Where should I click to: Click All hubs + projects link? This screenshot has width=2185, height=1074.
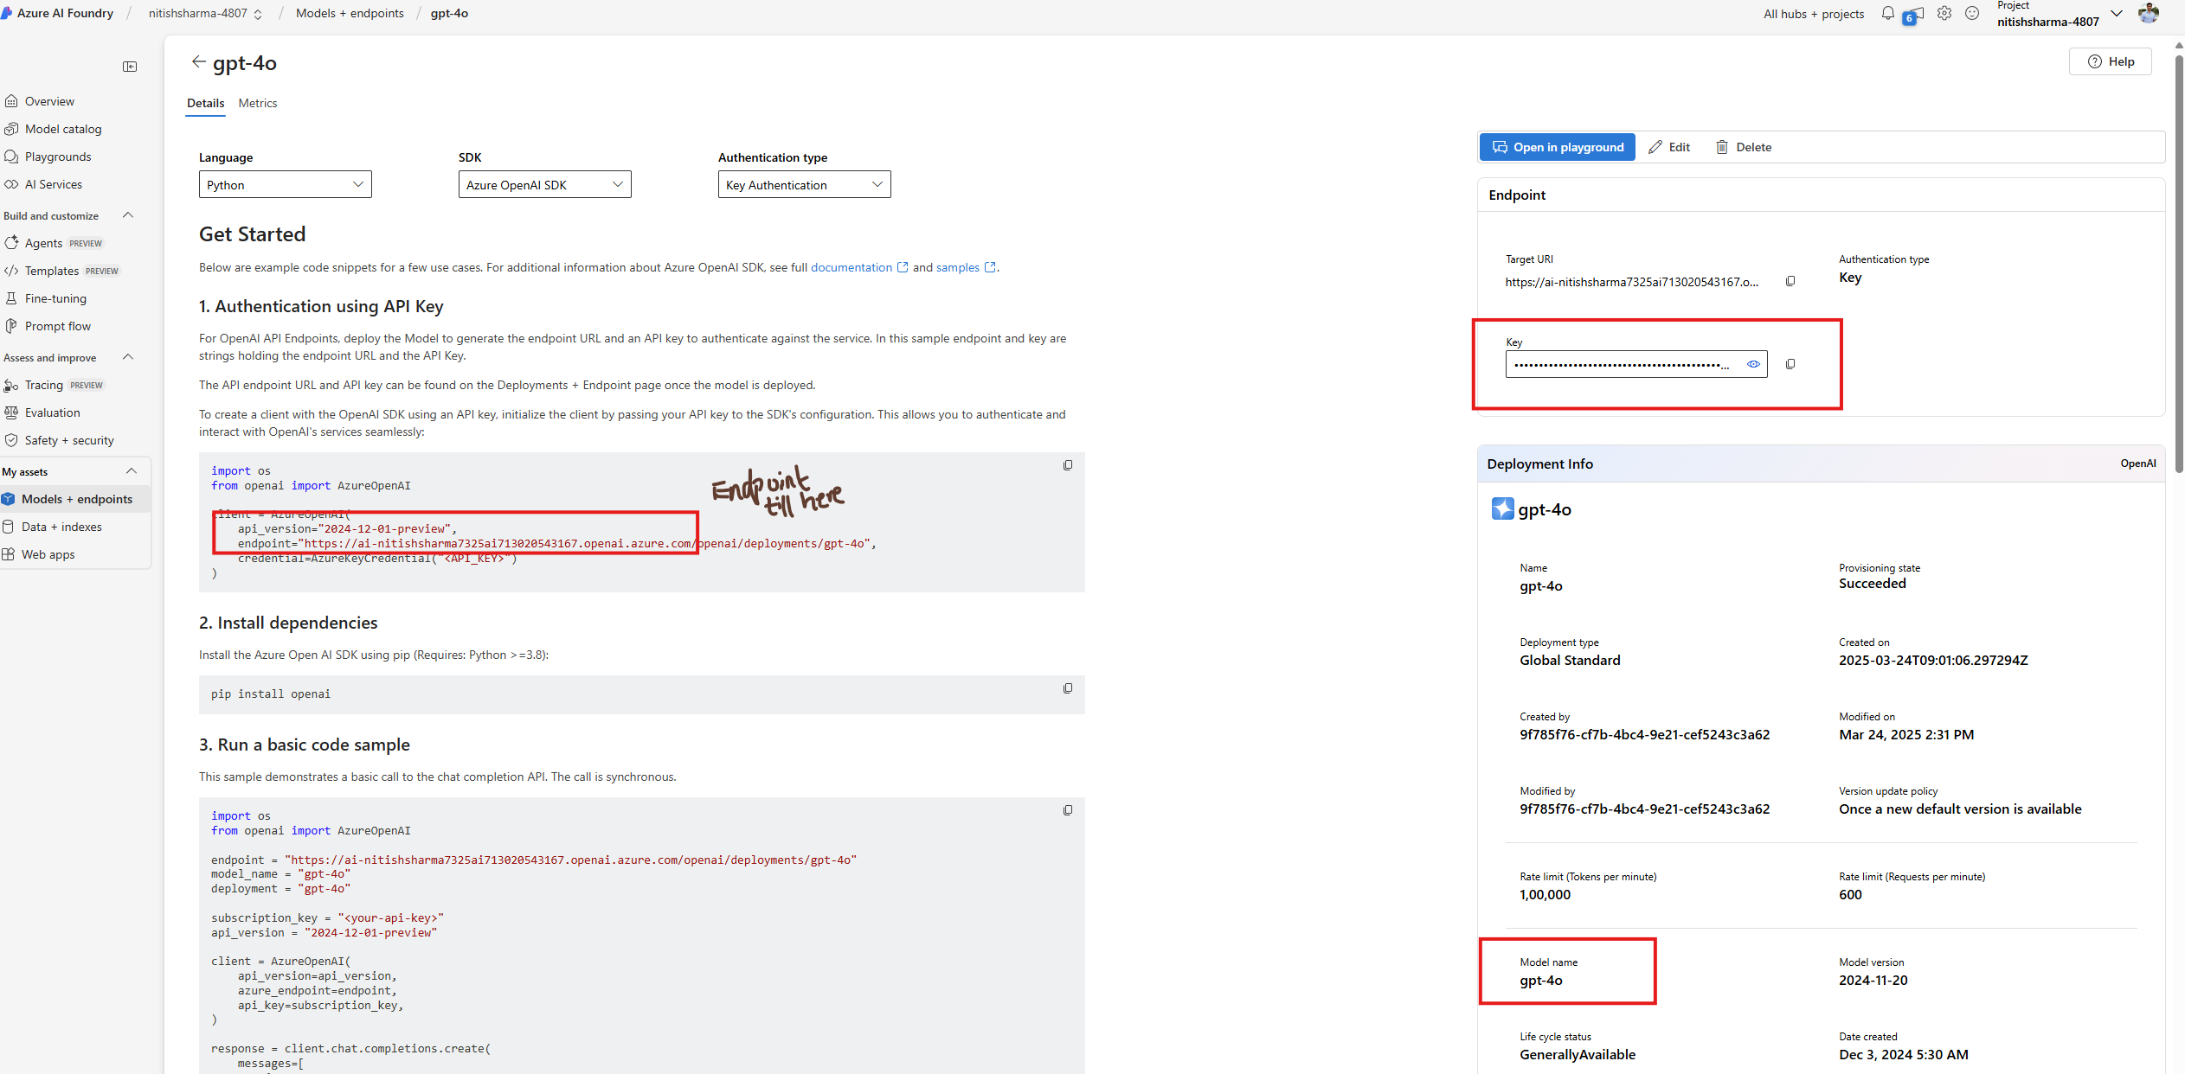coord(1814,14)
